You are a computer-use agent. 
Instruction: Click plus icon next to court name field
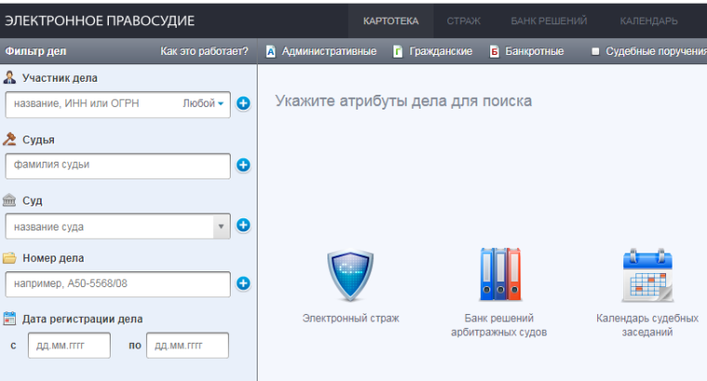click(x=244, y=225)
